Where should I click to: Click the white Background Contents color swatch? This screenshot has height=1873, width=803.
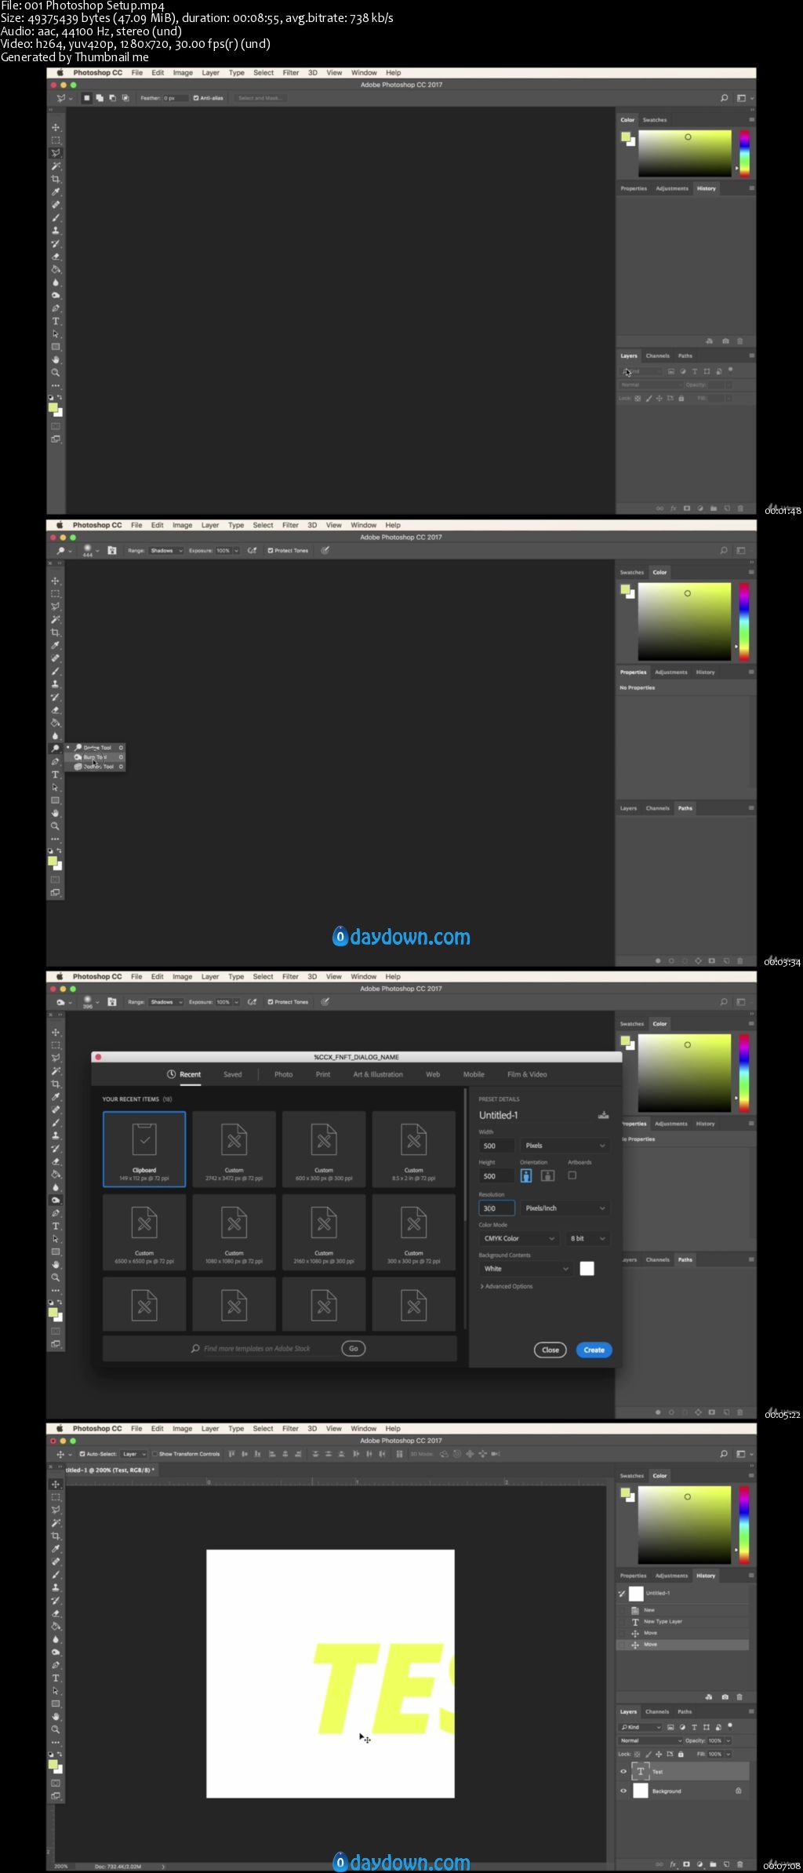click(x=587, y=1268)
